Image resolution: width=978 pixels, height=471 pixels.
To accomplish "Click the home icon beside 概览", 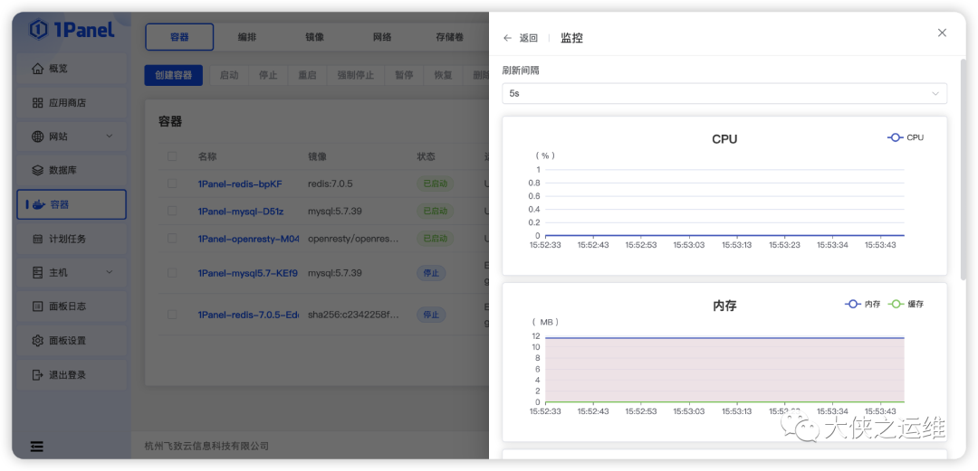I will point(37,69).
